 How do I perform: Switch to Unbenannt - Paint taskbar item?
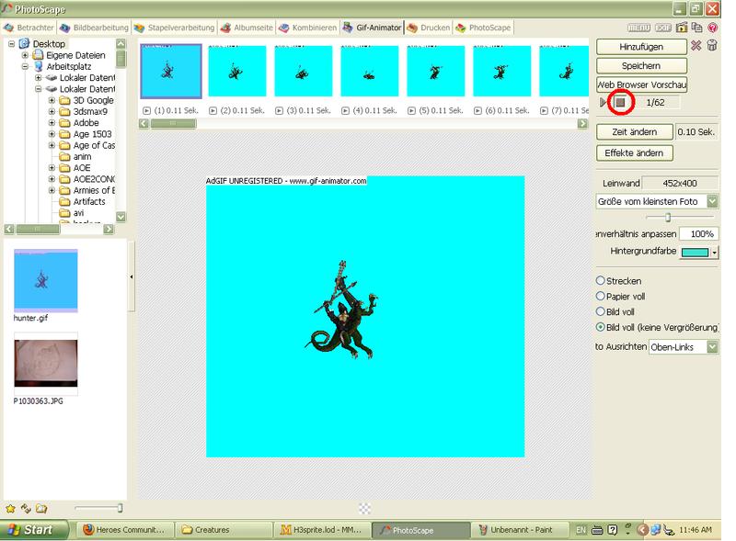tap(520, 530)
